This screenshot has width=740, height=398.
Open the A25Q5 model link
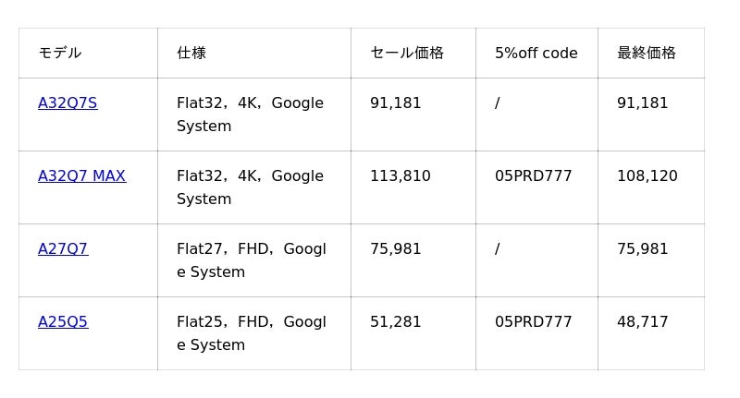[x=63, y=321]
